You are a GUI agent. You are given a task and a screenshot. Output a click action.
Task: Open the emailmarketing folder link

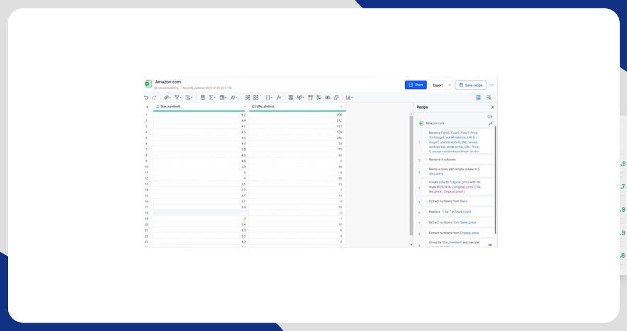point(166,88)
